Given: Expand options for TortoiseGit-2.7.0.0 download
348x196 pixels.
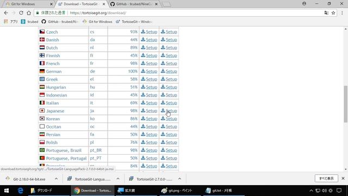Looking at the screenshot, I should click(x=179, y=179).
